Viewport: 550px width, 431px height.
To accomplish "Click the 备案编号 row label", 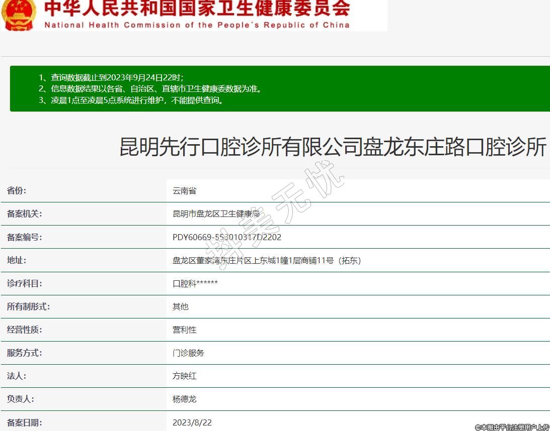I will click(x=24, y=237).
